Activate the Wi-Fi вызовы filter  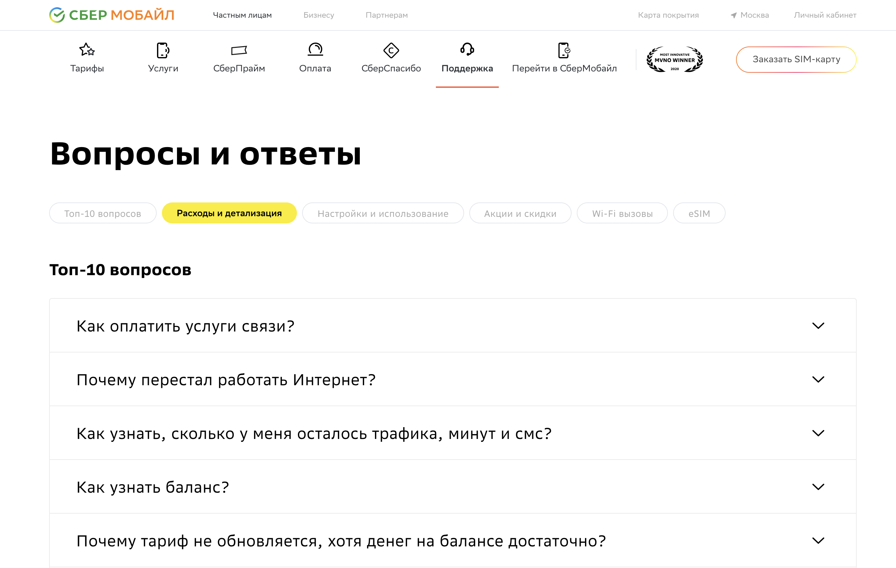622,213
